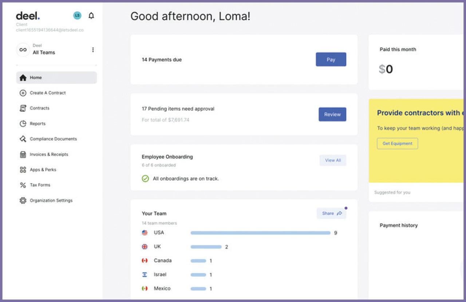Click 'Provide contractors with' promo heading

click(420, 113)
